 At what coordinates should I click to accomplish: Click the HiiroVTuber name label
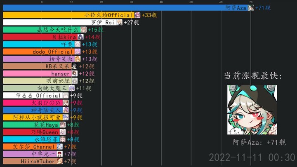(38, 161)
